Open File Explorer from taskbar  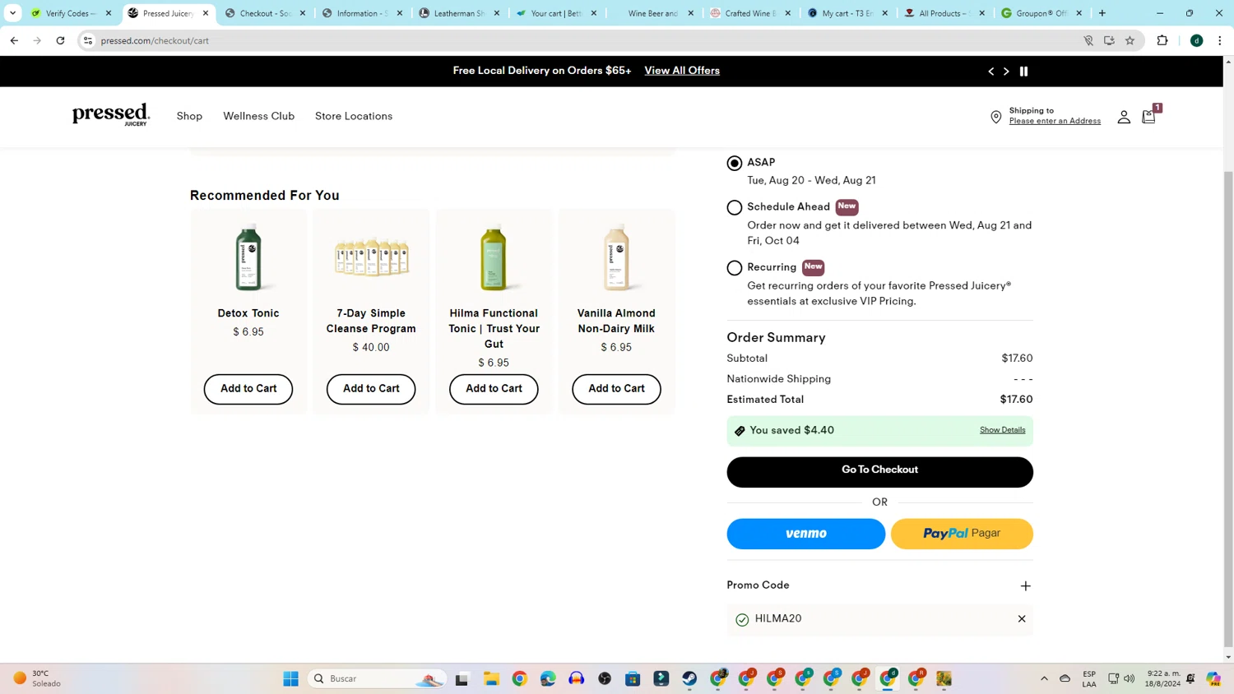[x=491, y=678]
